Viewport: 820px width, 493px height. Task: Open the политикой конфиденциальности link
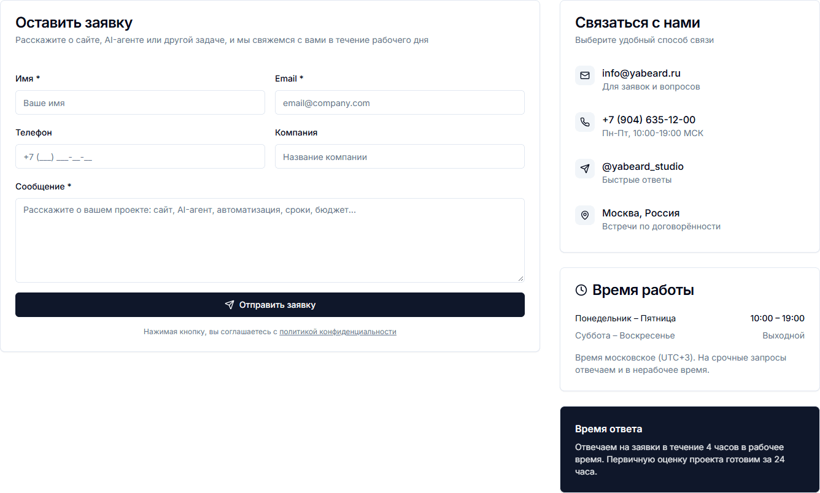338,332
